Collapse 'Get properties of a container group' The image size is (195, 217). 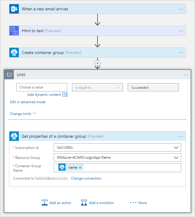(97, 136)
